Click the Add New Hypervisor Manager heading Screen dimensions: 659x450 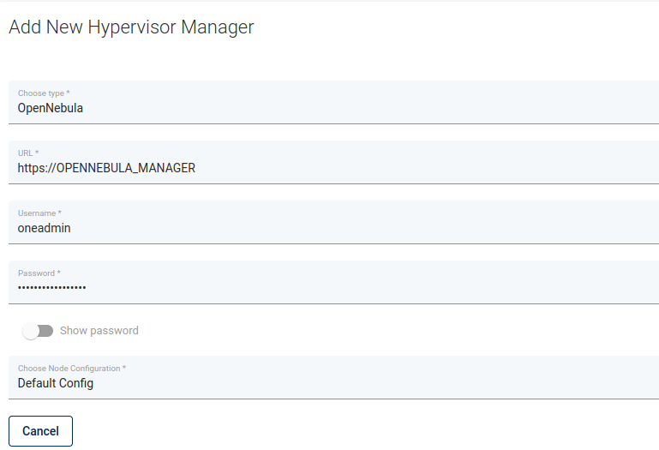(131, 27)
